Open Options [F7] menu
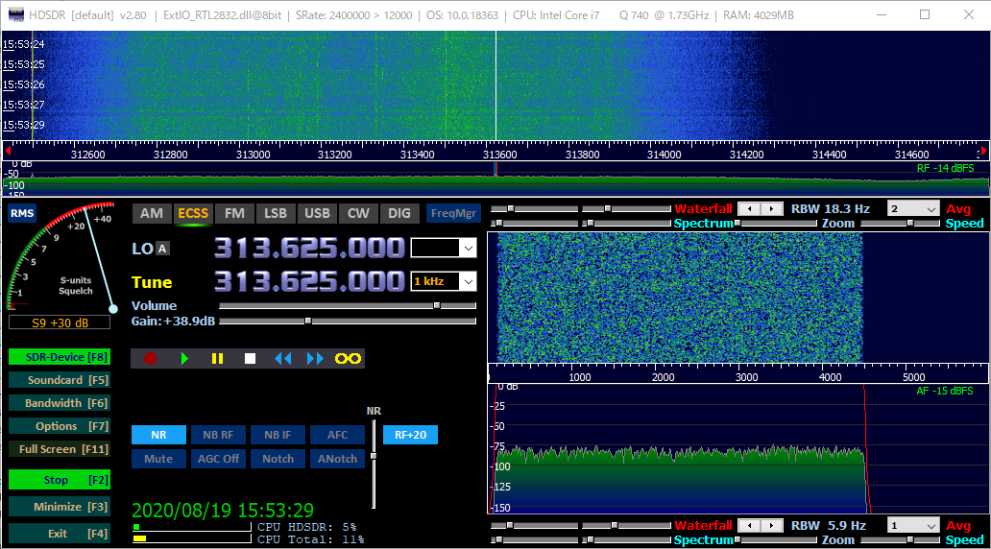 60,426
